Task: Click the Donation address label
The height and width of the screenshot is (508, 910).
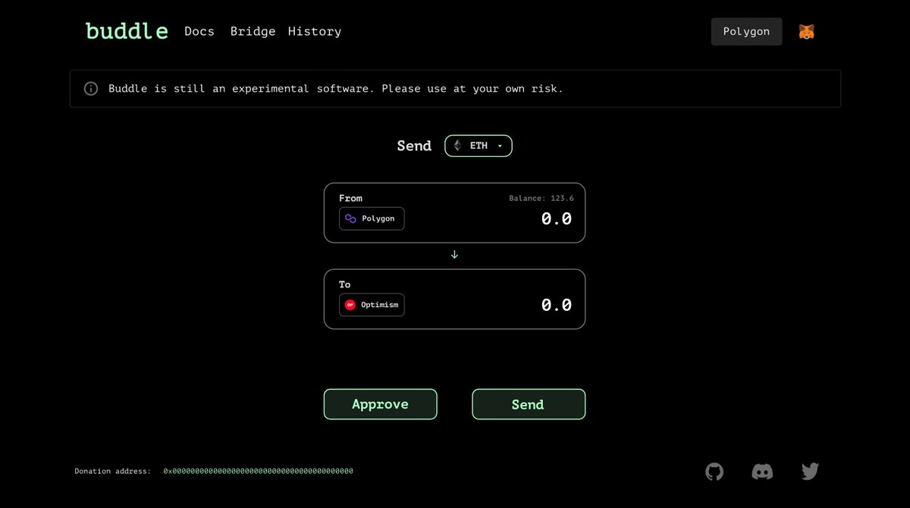Action: click(x=112, y=471)
